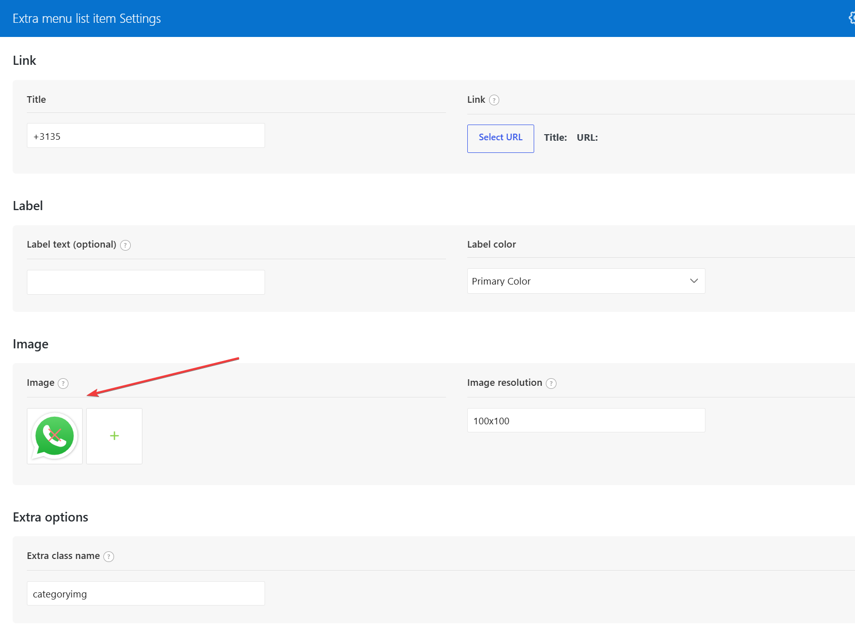Viewport: 855px width, 642px height.
Task: Expand the Primary Color label color dropdown
Action: (x=586, y=281)
